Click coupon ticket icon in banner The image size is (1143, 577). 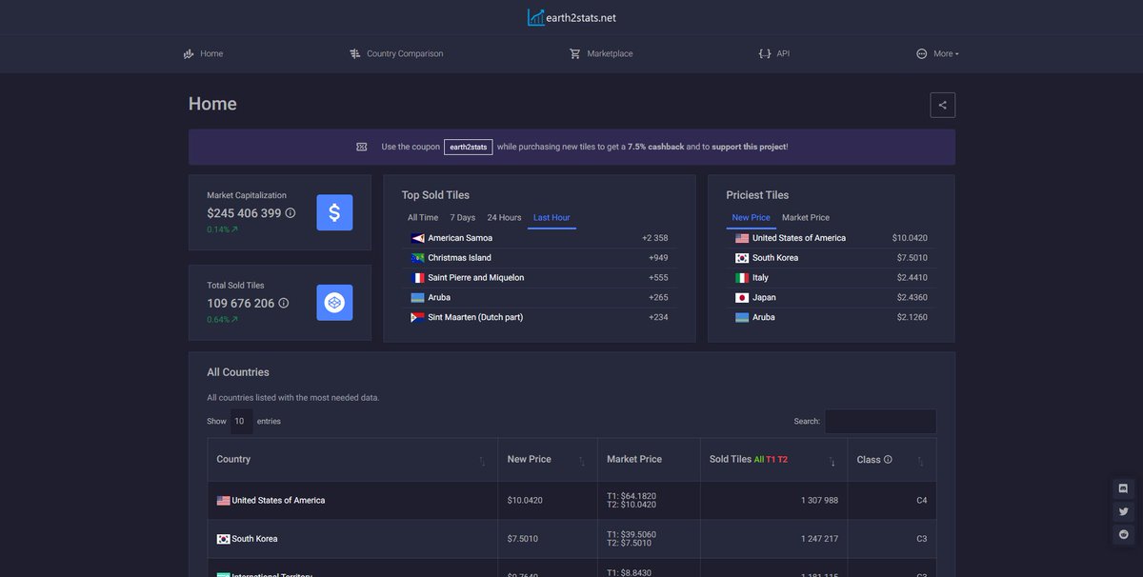(362, 147)
